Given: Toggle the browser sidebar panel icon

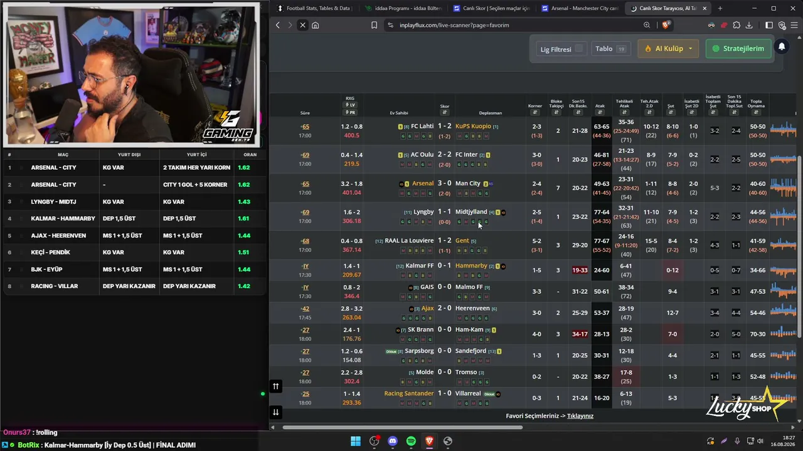Looking at the screenshot, I should point(769,25).
